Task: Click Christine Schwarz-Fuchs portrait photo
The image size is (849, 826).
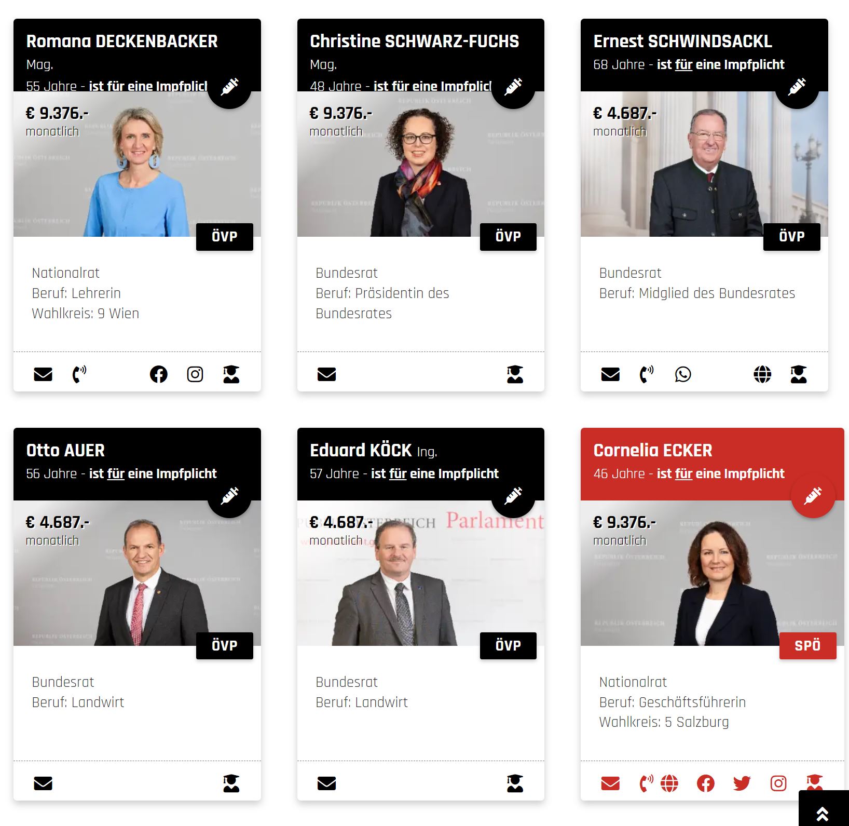Action: (421, 164)
